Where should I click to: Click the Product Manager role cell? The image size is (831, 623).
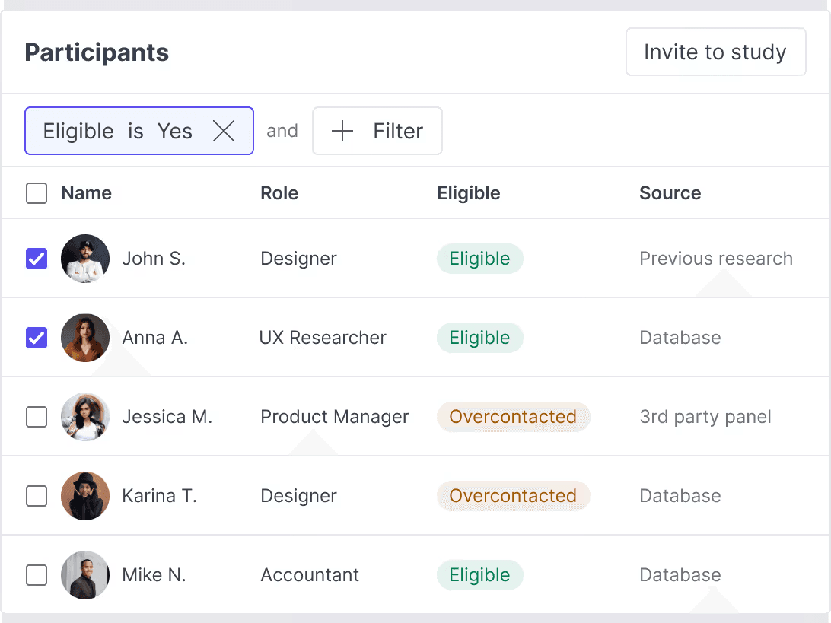tap(334, 417)
